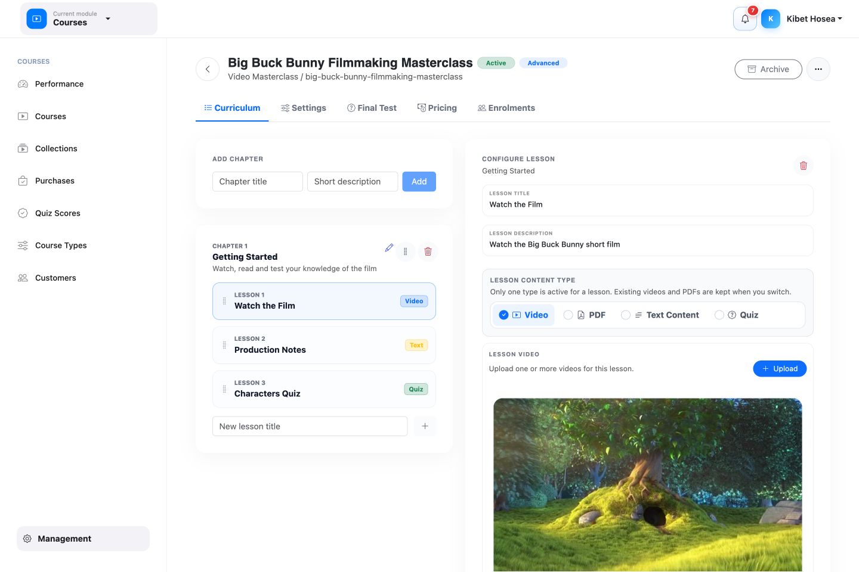Grab the Chapter 1 reorder handle
Viewport: 859px width, 572px height.
pyautogui.click(x=406, y=251)
